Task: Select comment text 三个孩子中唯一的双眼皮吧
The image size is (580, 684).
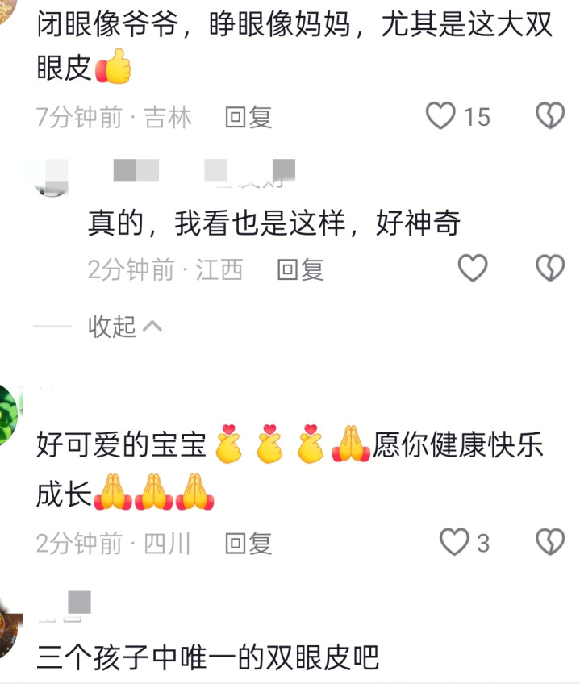Action: [x=207, y=657]
